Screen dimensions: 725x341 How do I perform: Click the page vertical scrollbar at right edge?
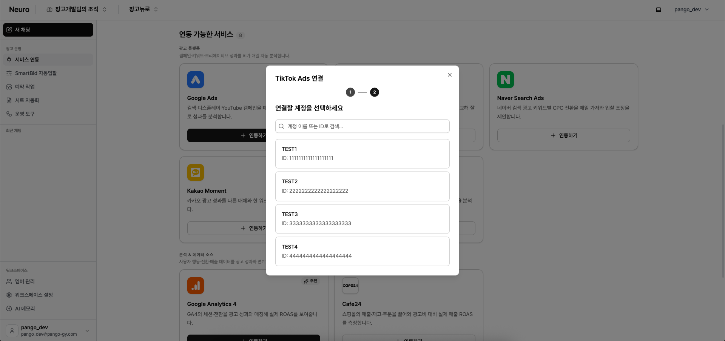click(723, 201)
